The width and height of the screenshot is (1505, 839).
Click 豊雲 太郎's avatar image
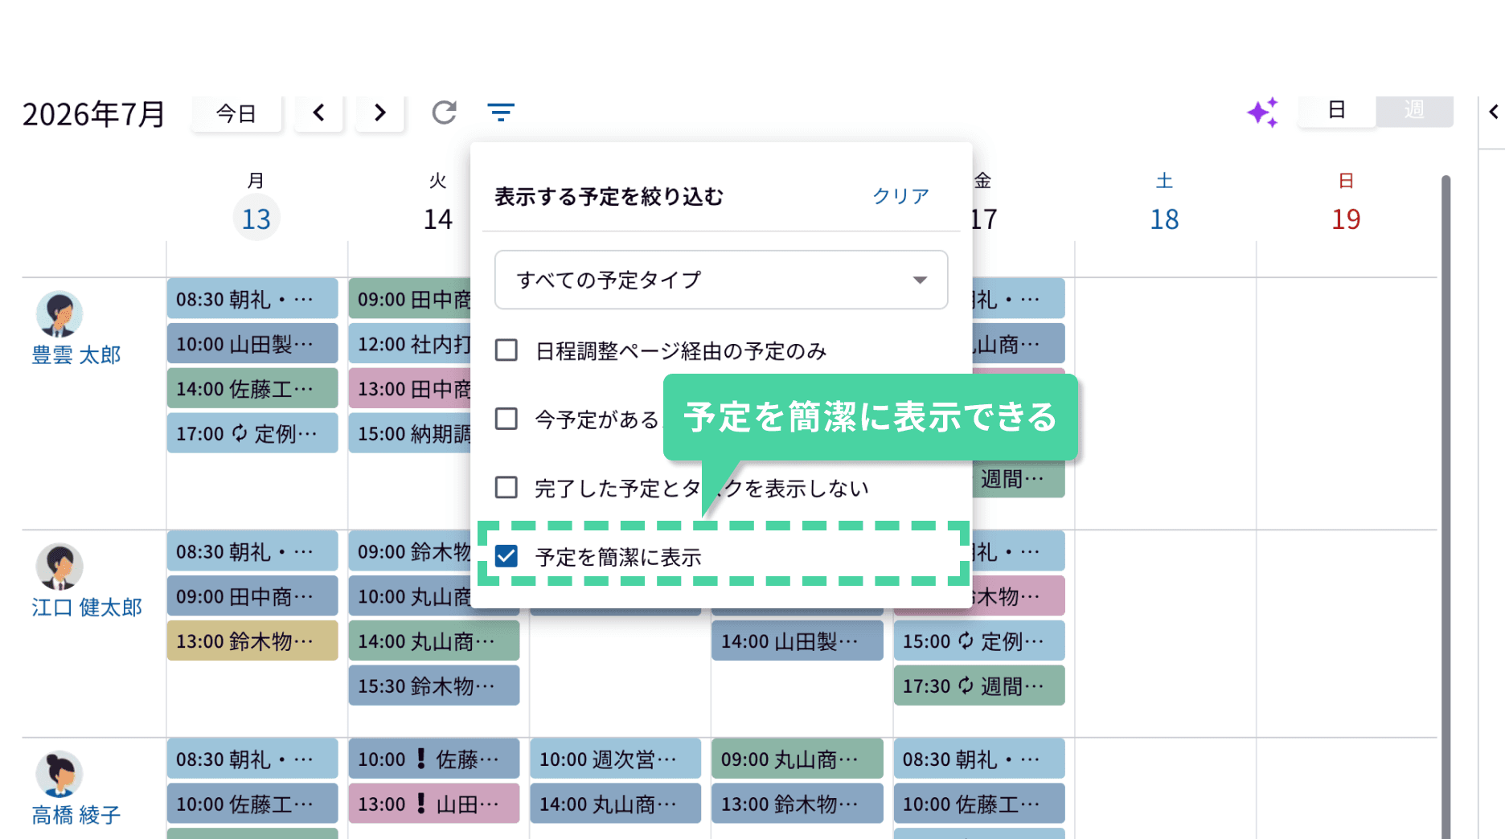pos(59,314)
